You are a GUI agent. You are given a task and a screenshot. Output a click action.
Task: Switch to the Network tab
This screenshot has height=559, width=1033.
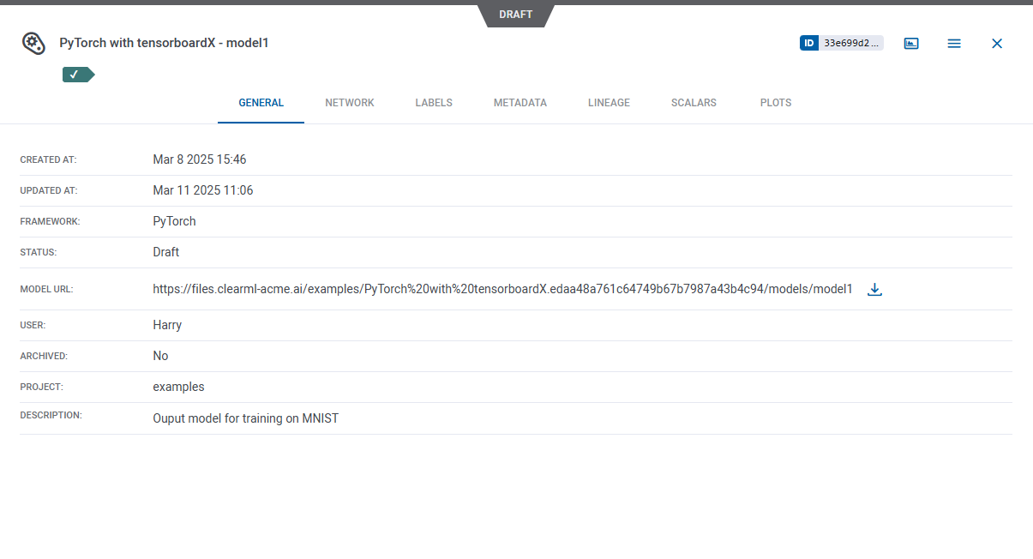350,103
